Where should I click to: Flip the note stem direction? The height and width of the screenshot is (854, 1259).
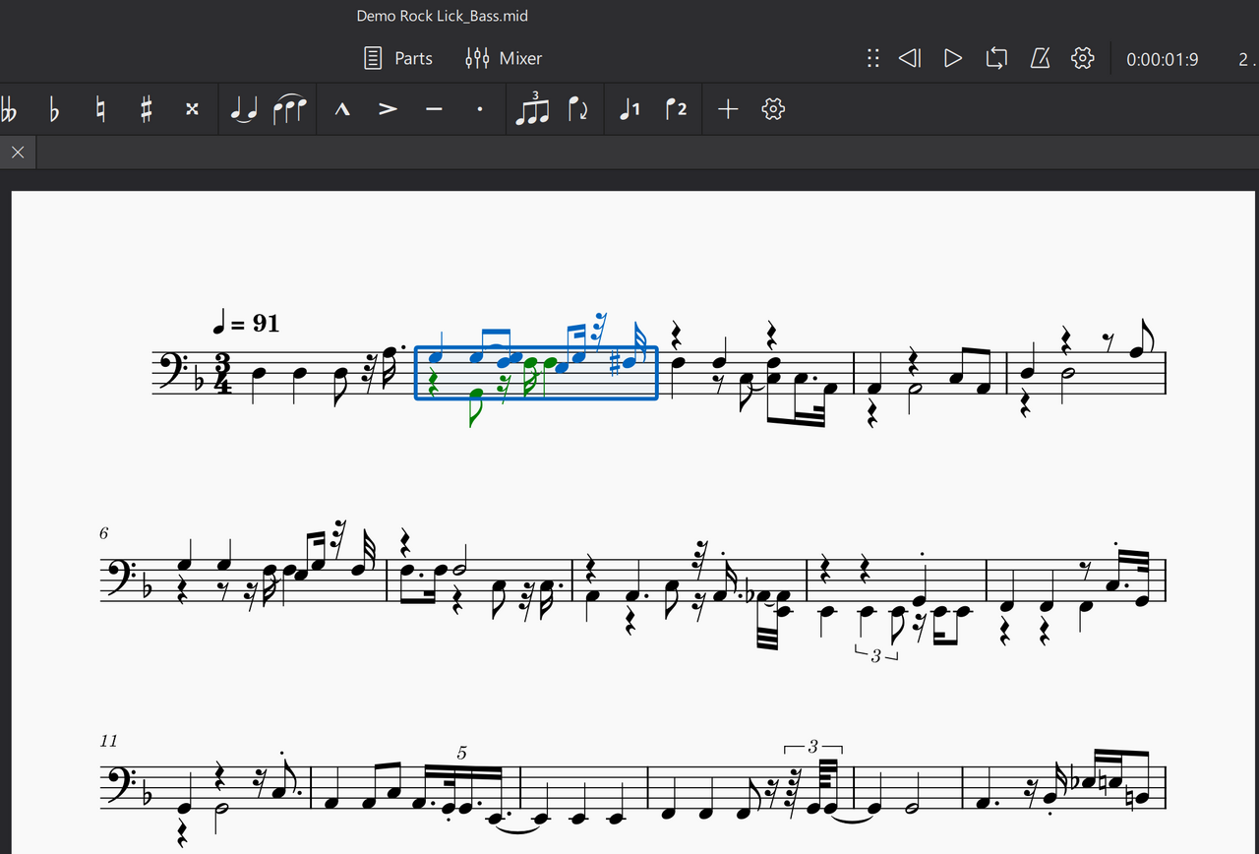578,109
